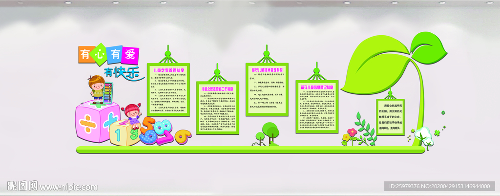Click the abacus beside the boy
500x196 pixels.
(109, 92)
